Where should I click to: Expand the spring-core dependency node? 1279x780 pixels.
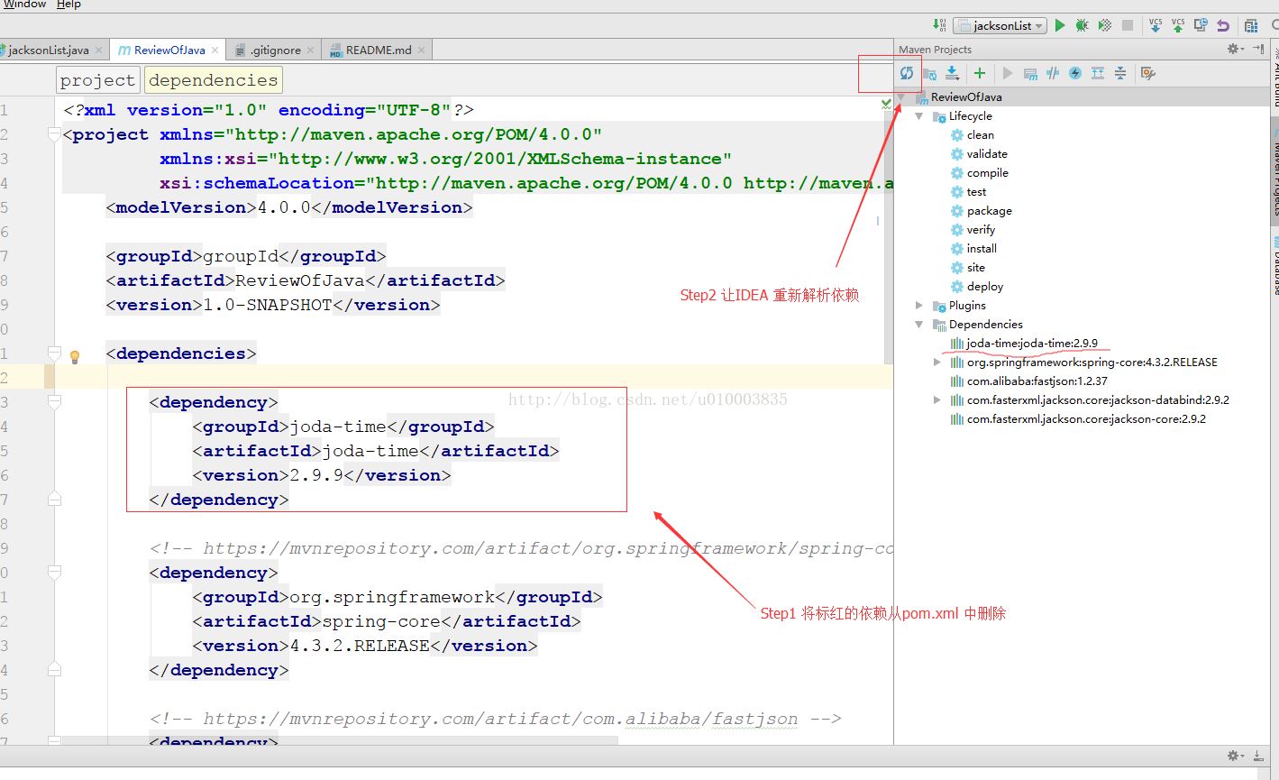click(x=937, y=362)
